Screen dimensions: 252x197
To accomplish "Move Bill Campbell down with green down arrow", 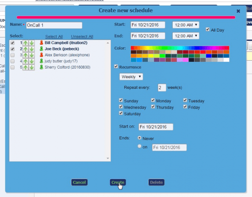I will point(31,43).
